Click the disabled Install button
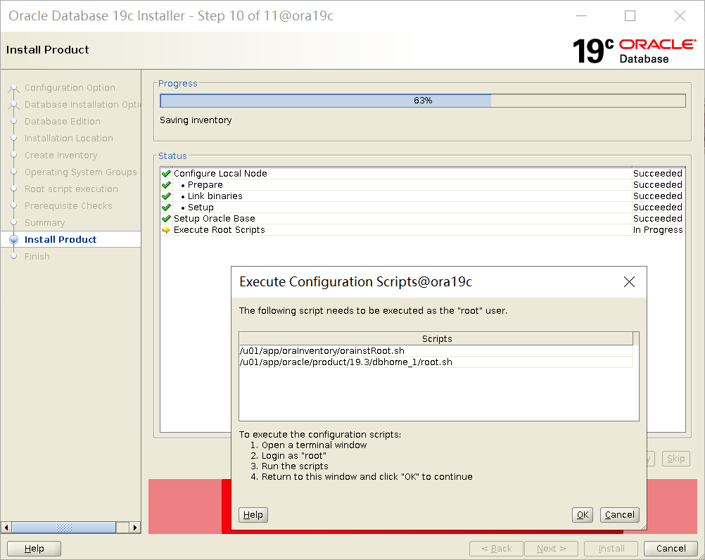This screenshot has width=705, height=560. [x=611, y=548]
